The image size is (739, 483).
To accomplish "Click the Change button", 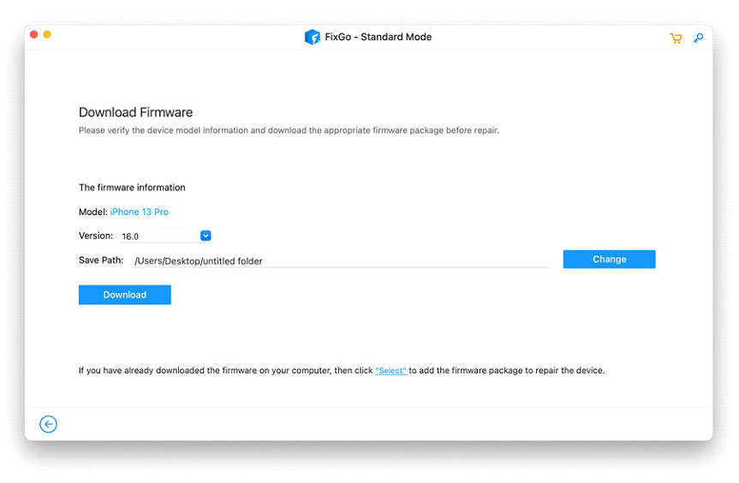I will tap(609, 259).
